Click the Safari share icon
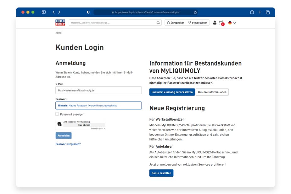Viewport: 291px width, 194px height. pyautogui.click(x=252, y=12)
